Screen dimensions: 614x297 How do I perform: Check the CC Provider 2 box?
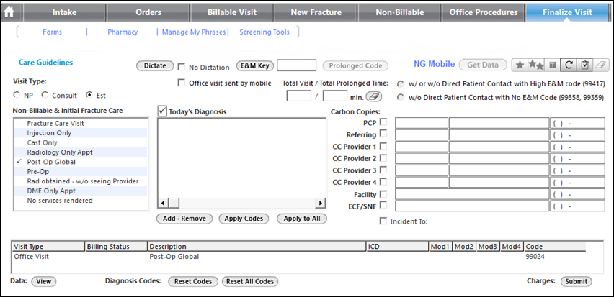383,158
